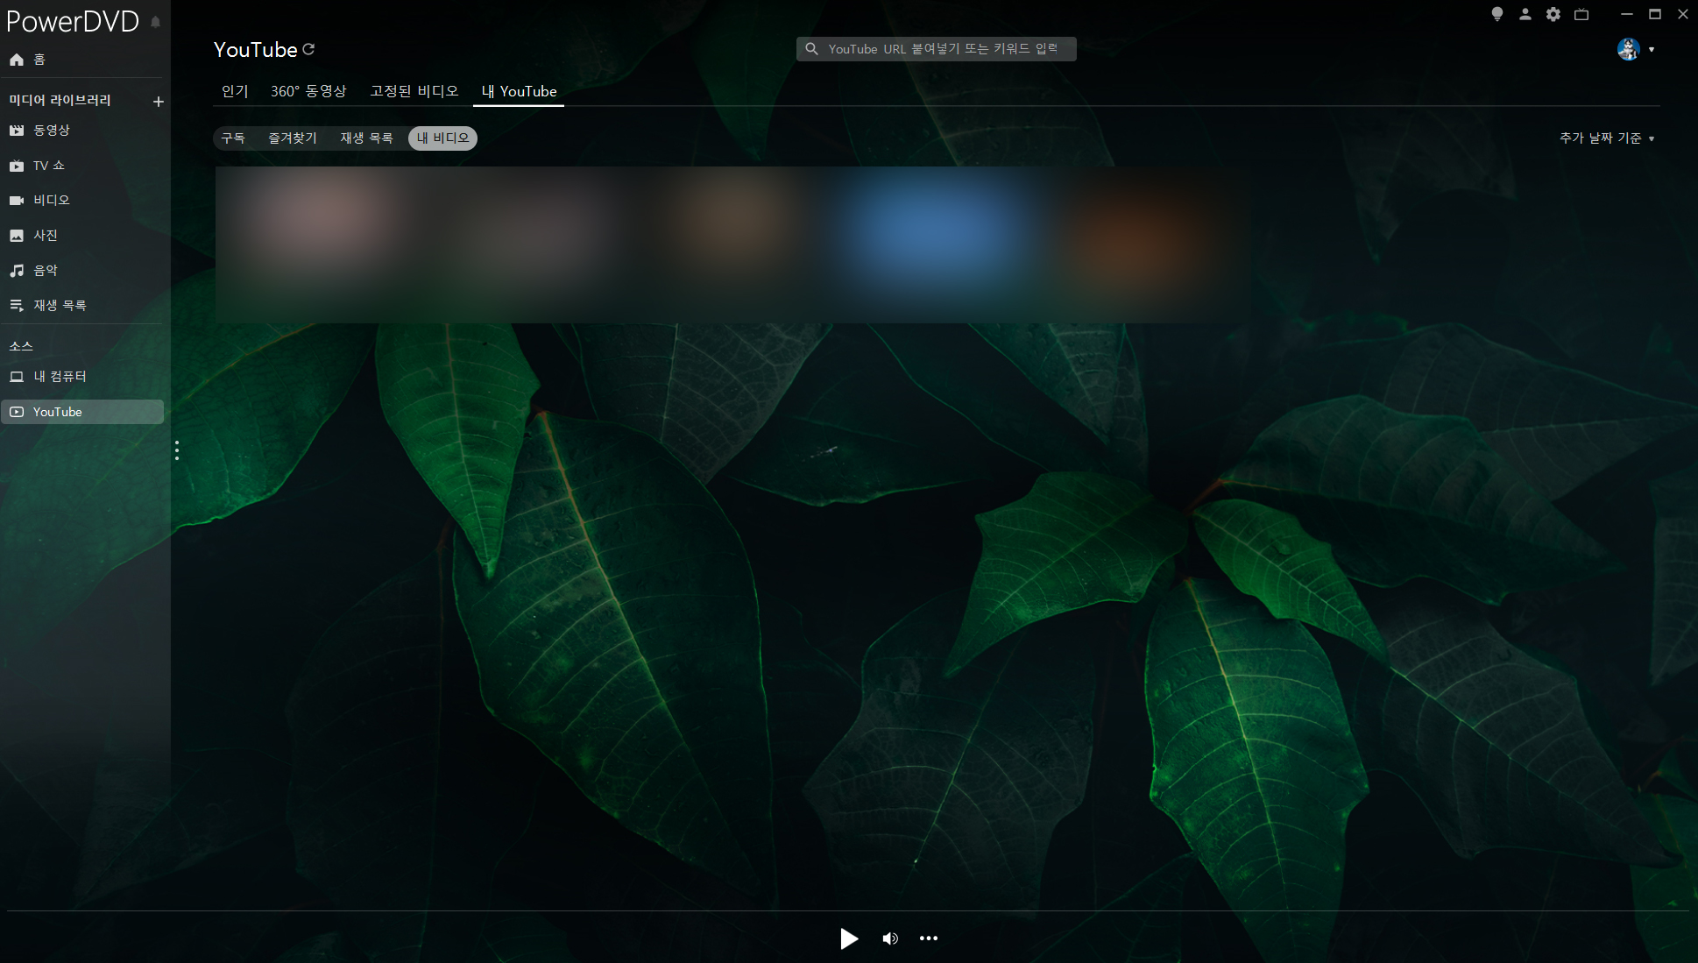Screen dimensions: 1698x963
Task: Open settings gear icon
Action: [x=1553, y=14]
